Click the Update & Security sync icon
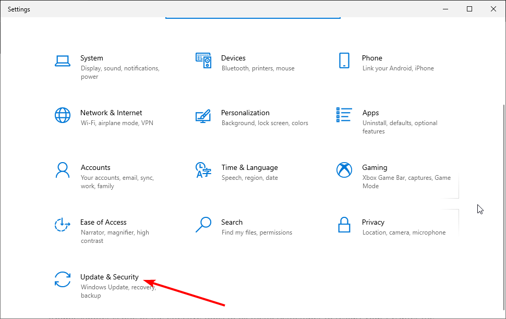This screenshot has width=506, height=319. tap(62, 279)
